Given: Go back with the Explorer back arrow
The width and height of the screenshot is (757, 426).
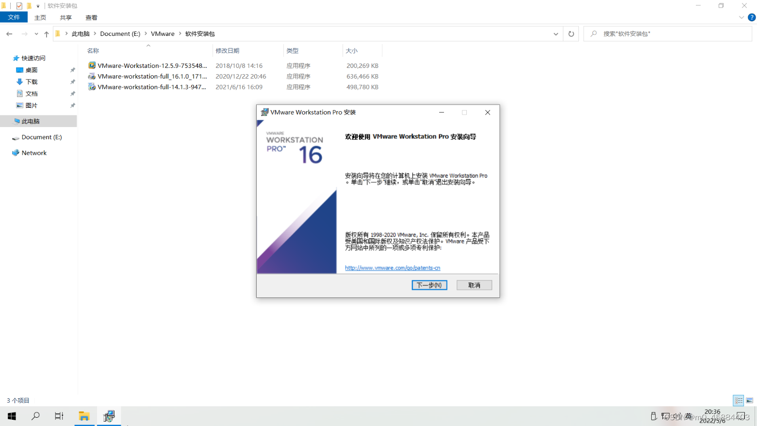Looking at the screenshot, I should point(9,34).
